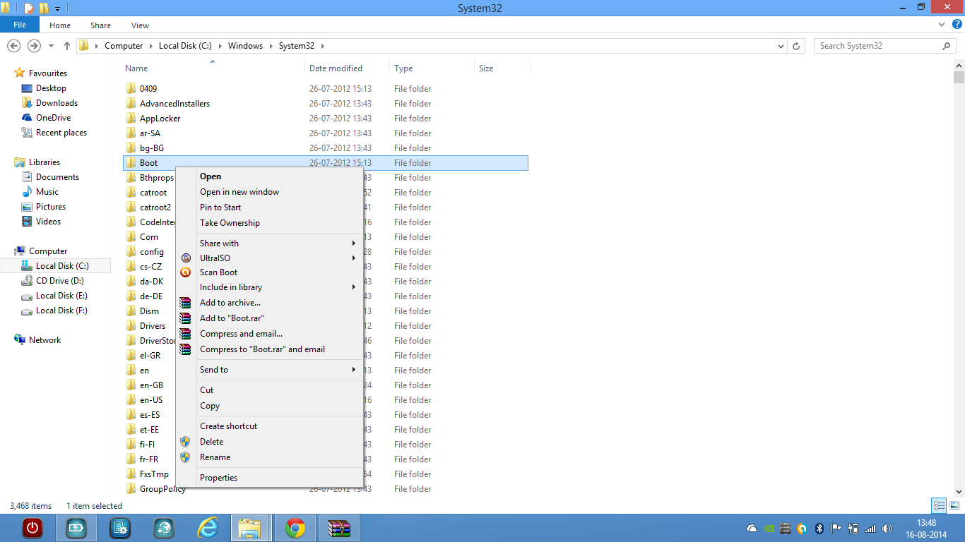965x542 pixels.
Task: Click the Refresh button beside the address bar
Action: (x=796, y=45)
